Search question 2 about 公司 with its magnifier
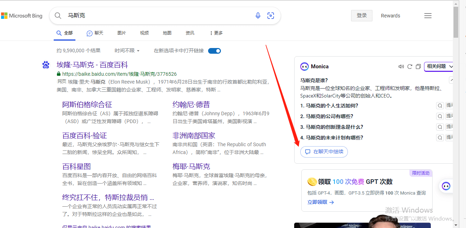 point(440,116)
